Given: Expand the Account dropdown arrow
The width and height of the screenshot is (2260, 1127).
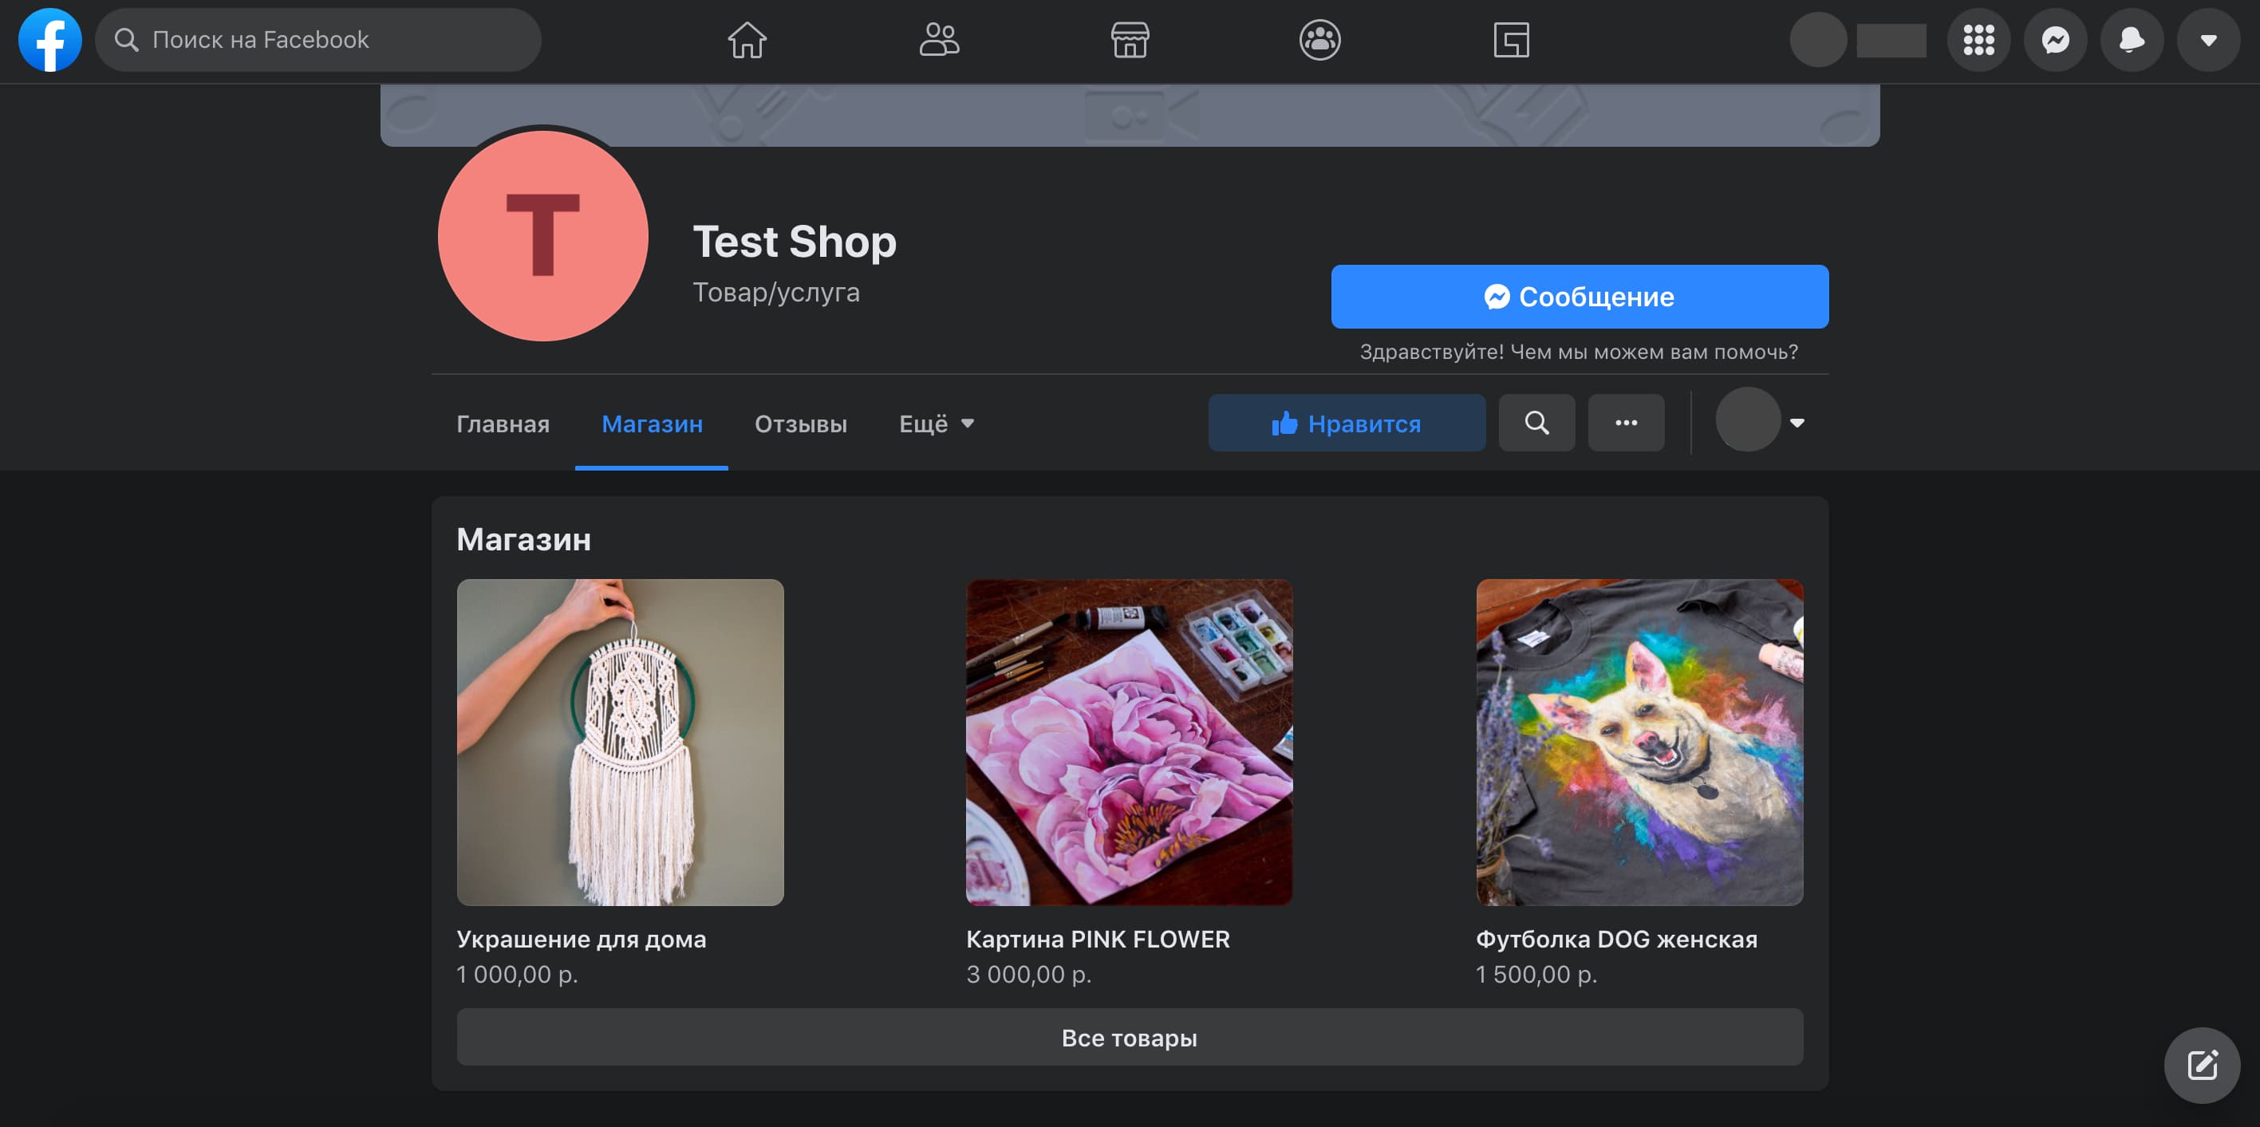Looking at the screenshot, I should click(x=2208, y=39).
